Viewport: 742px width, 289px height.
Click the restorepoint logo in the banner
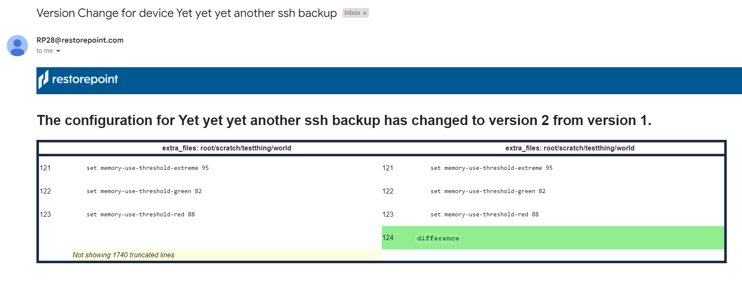coord(78,79)
